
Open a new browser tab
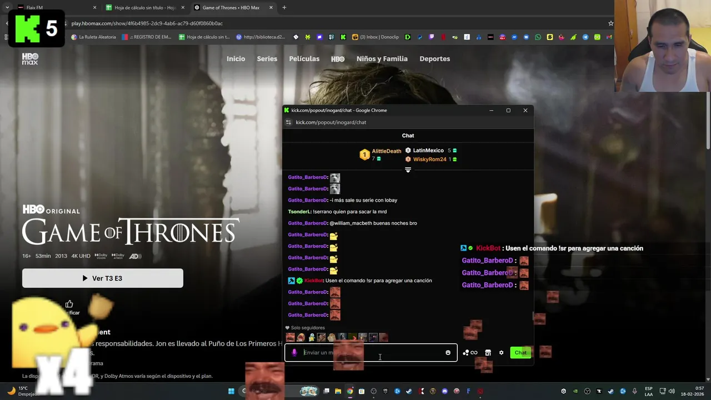[x=284, y=8]
